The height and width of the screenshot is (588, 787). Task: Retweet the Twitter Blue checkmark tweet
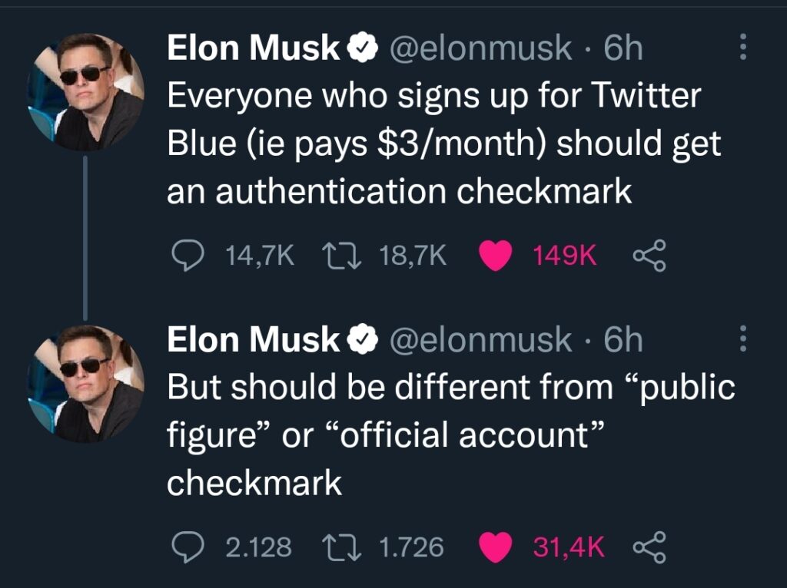pos(341,255)
